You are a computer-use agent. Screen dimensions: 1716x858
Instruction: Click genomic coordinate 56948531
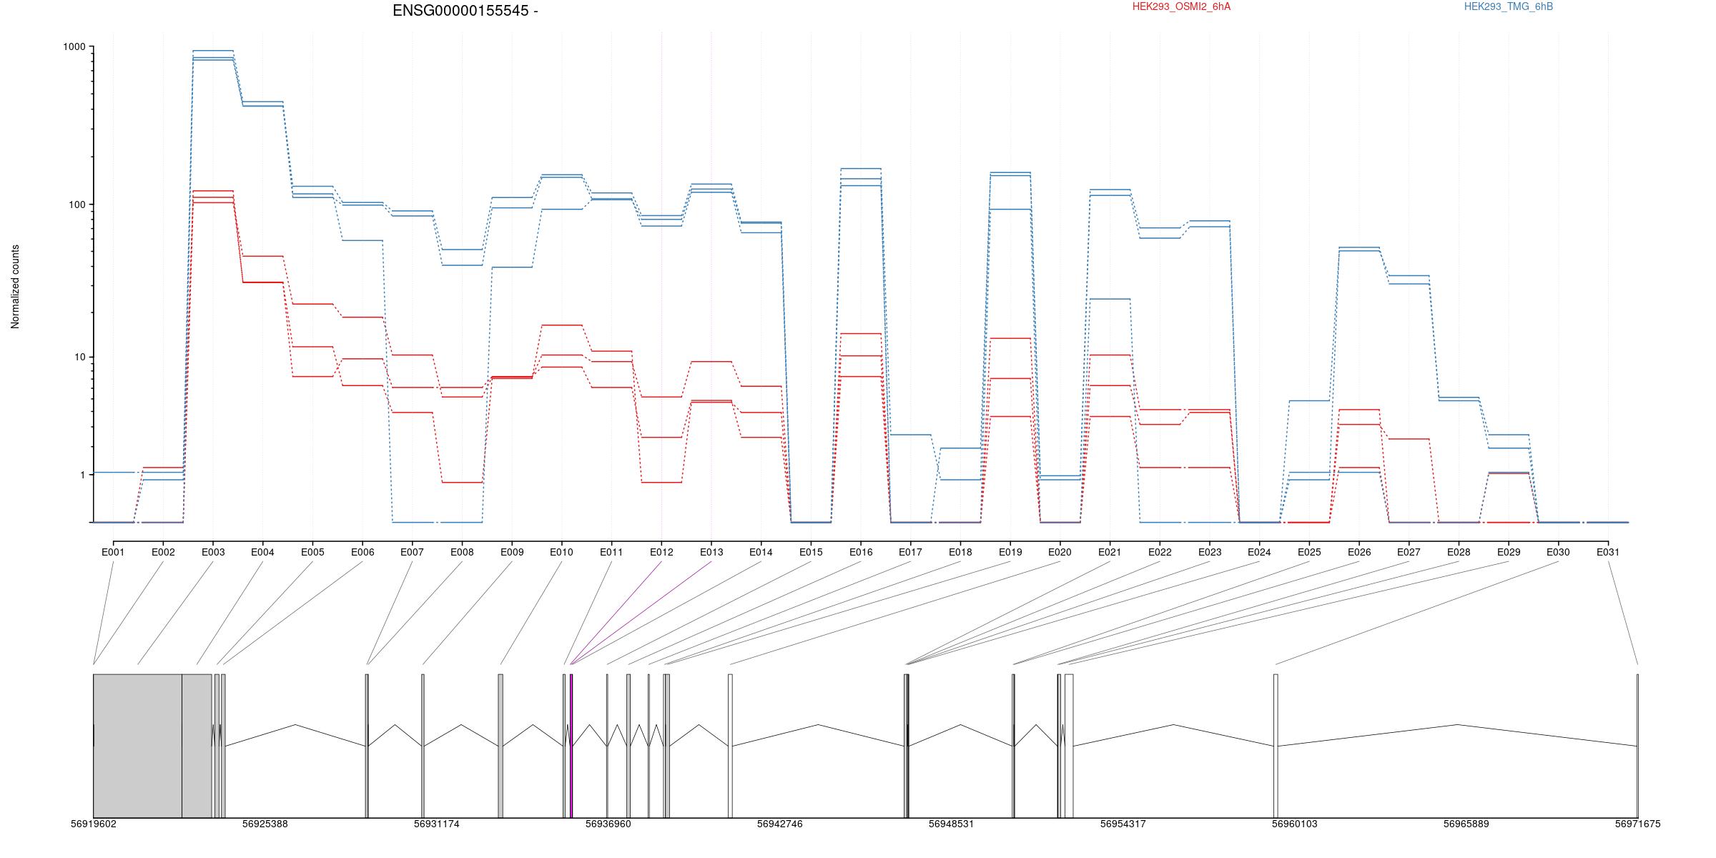point(952,824)
